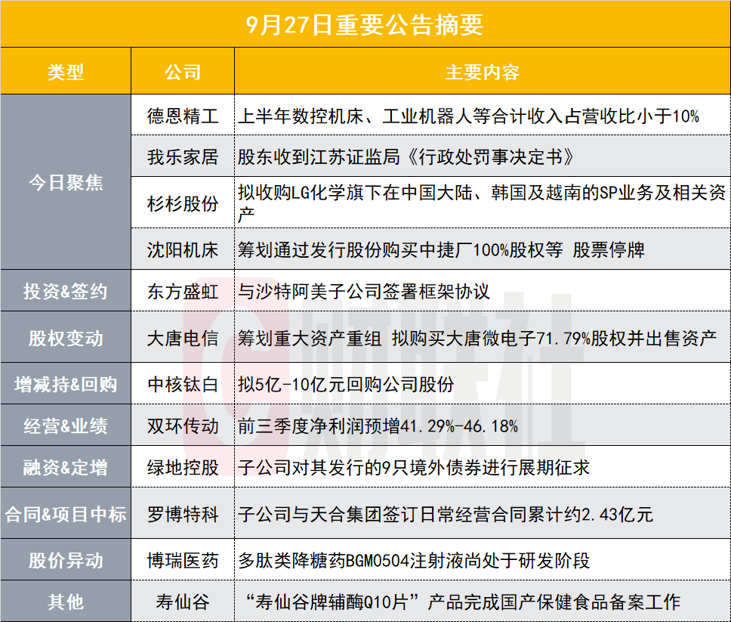
Task: Click text “寿仙谷牌辅酶Q10片”产品完成国产保健食品备案工作
Action: (464, 602)
